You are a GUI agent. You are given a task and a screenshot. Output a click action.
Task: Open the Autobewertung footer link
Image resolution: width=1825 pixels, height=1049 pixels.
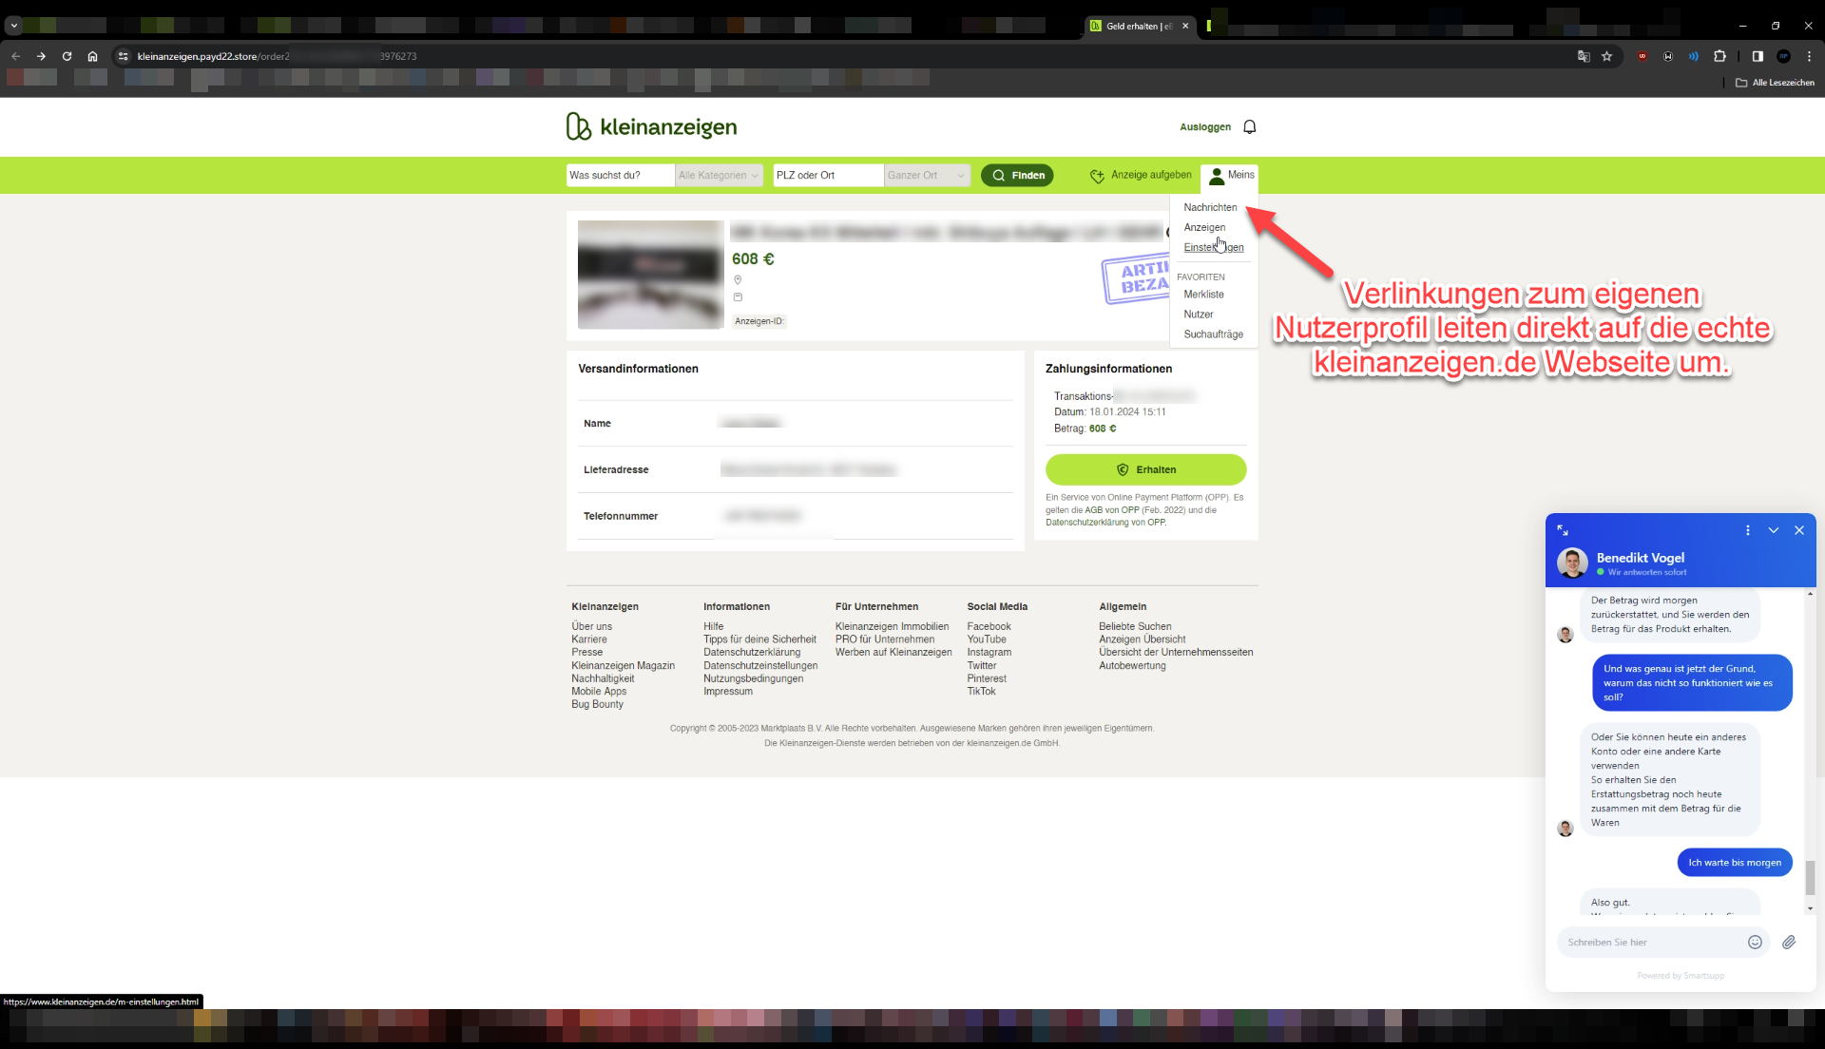1132,666
